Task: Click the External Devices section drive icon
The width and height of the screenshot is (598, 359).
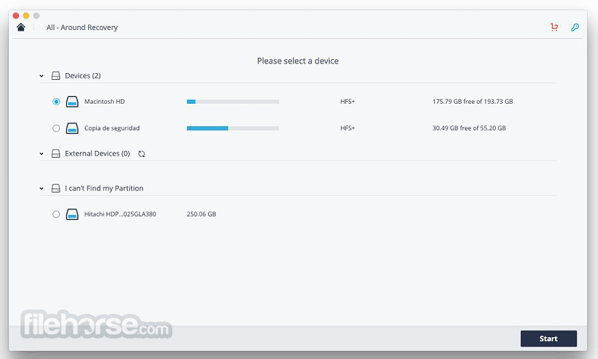Action: [56, 154]
